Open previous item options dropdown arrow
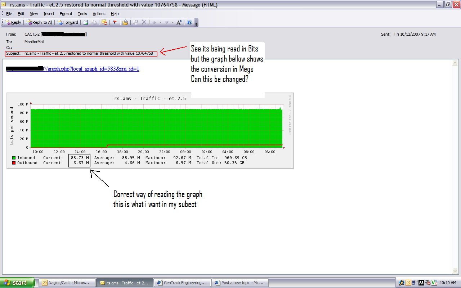Viewport: 461px width, 288px height. pos(160,22)
